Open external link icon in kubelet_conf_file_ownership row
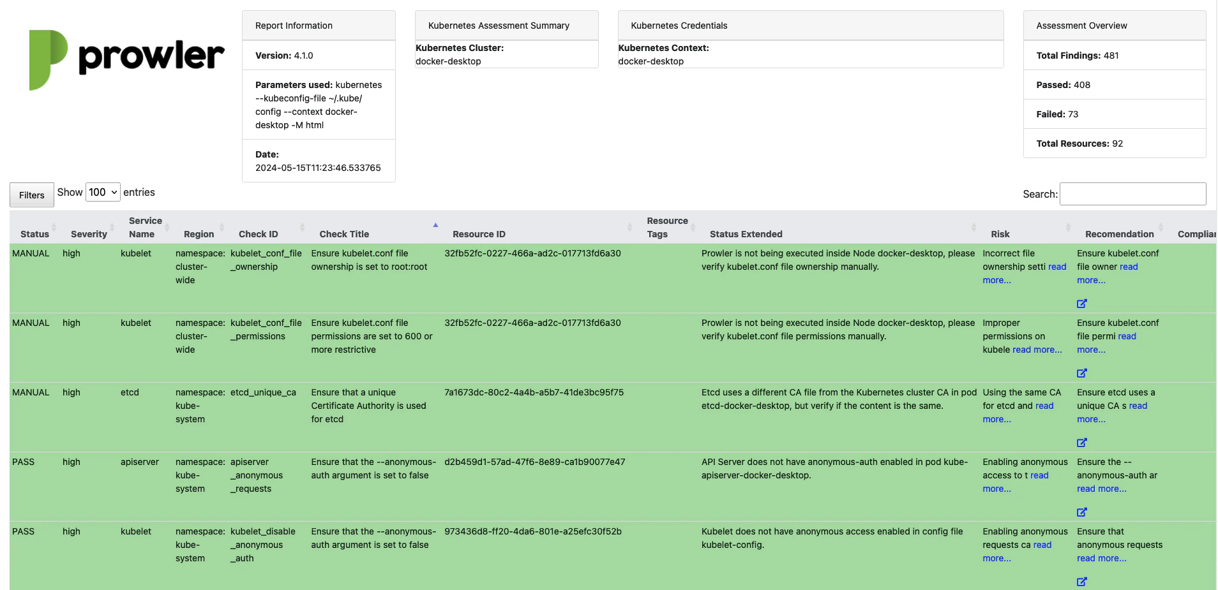 pyautogui.click(x=1081, y=304)
